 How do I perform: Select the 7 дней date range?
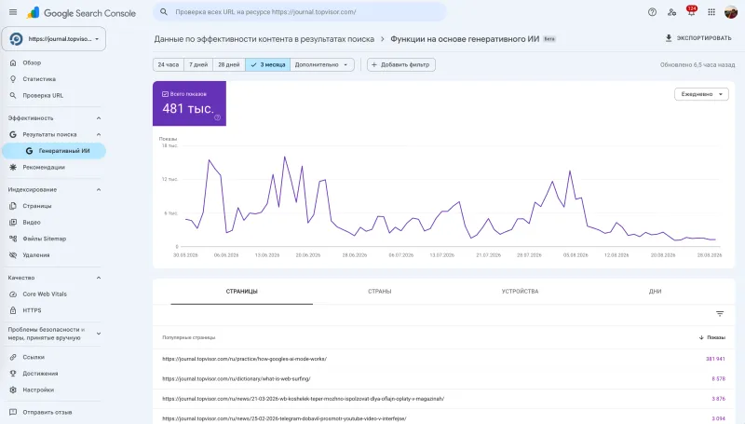pyautogui.click(x=198, y=64)
